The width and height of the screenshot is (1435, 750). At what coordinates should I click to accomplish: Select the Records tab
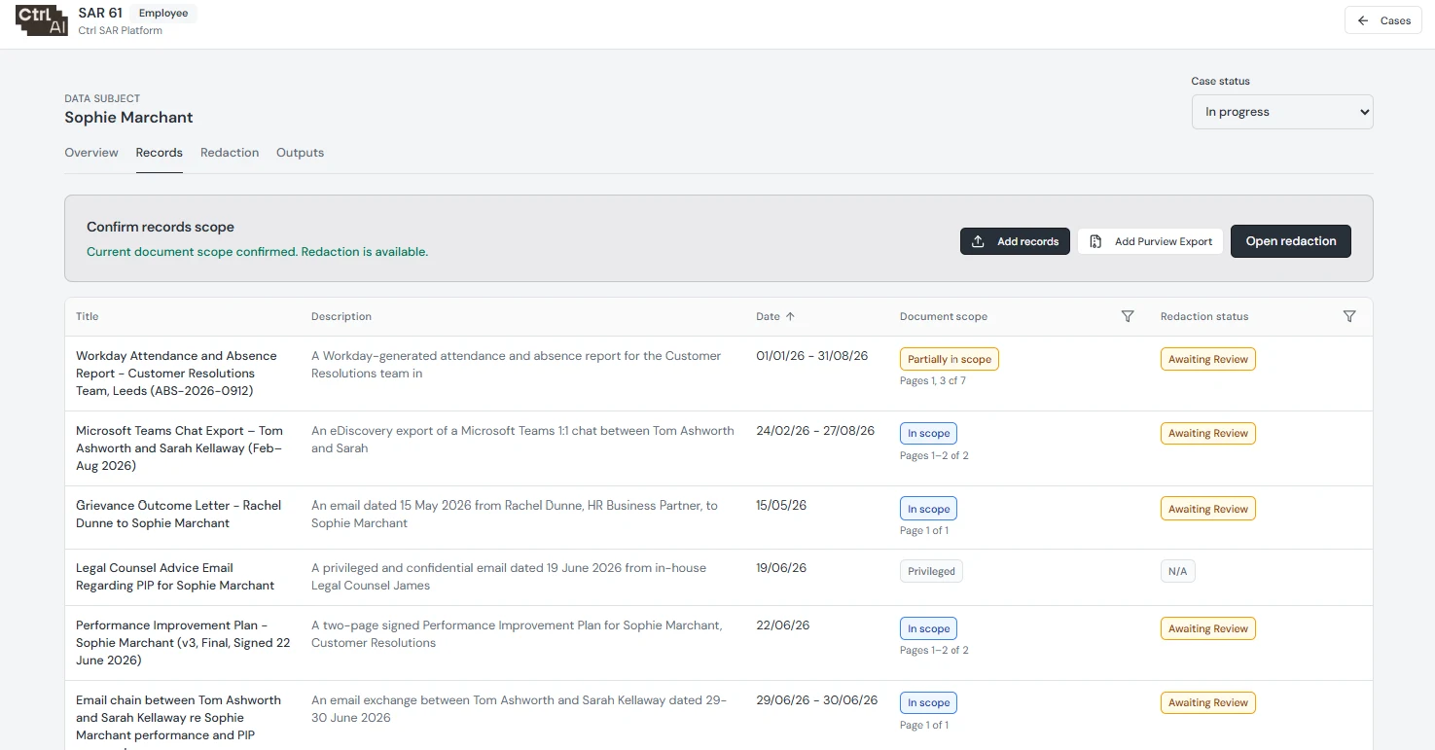160,153
